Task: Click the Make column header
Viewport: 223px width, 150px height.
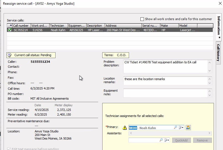Action: [x=169, y=26]
